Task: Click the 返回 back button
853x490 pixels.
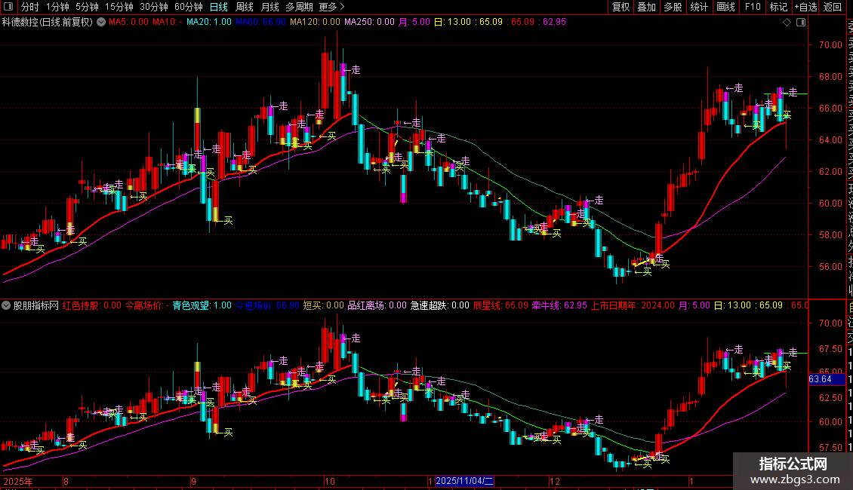Action: pos(833,7)
